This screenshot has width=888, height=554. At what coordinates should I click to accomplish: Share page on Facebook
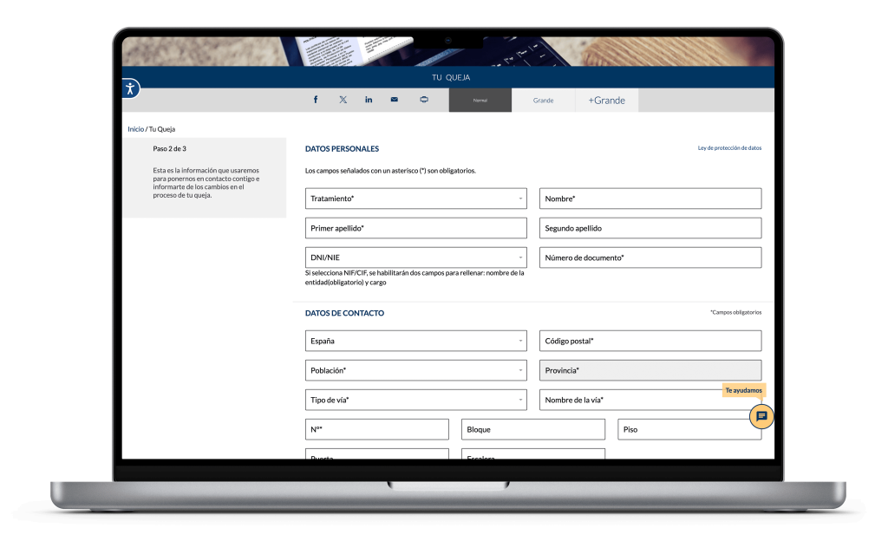[x=316, y=100]
